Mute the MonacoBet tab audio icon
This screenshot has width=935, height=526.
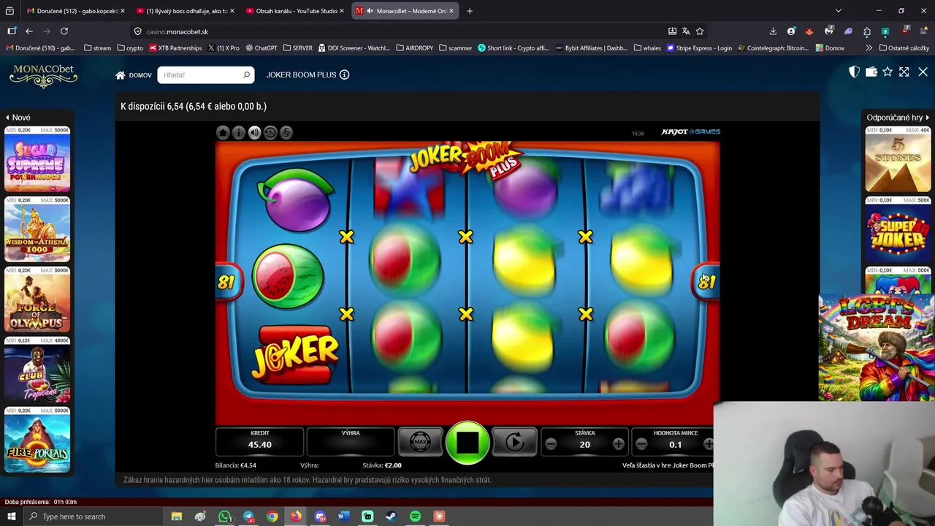click(x=370, y=11)
